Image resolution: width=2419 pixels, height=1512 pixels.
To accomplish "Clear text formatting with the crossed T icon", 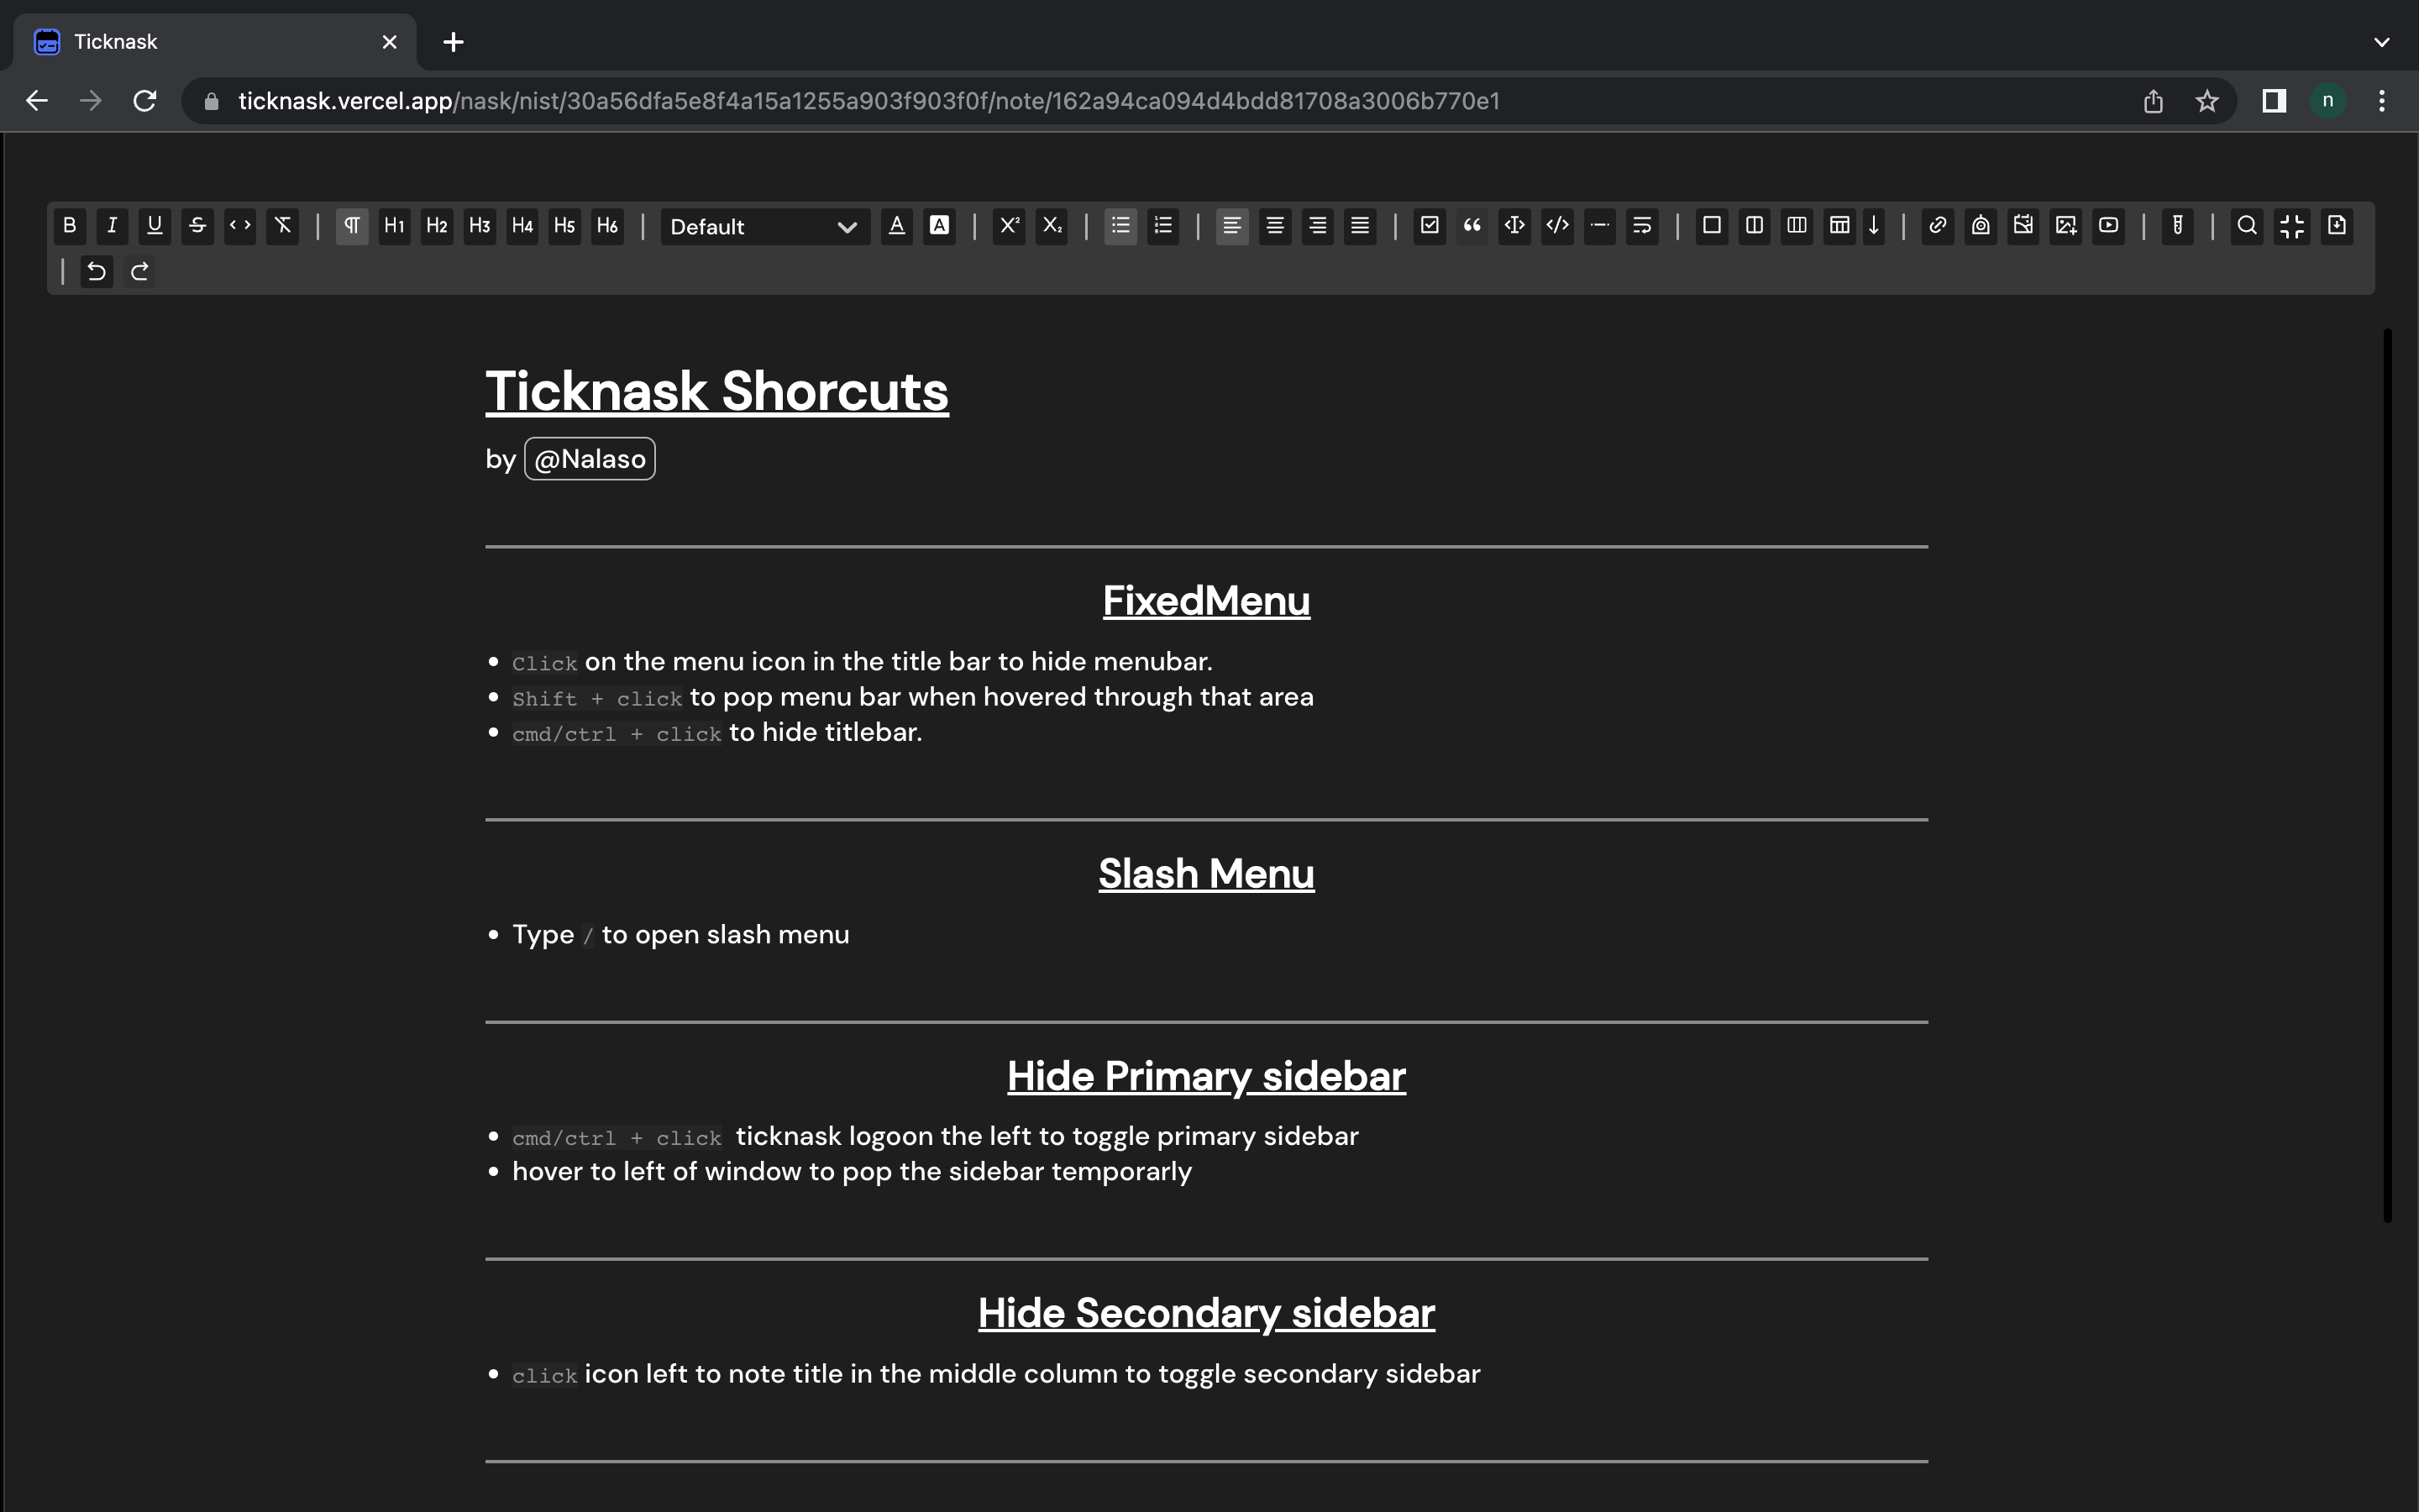I will (x=283, y=225).
